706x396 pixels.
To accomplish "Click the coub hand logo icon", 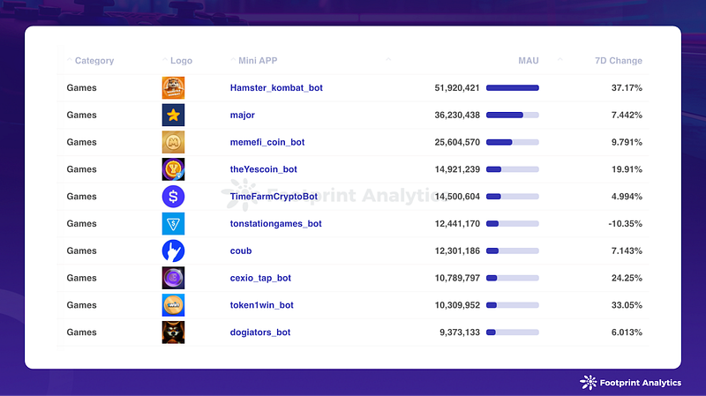I will [174, 250].
